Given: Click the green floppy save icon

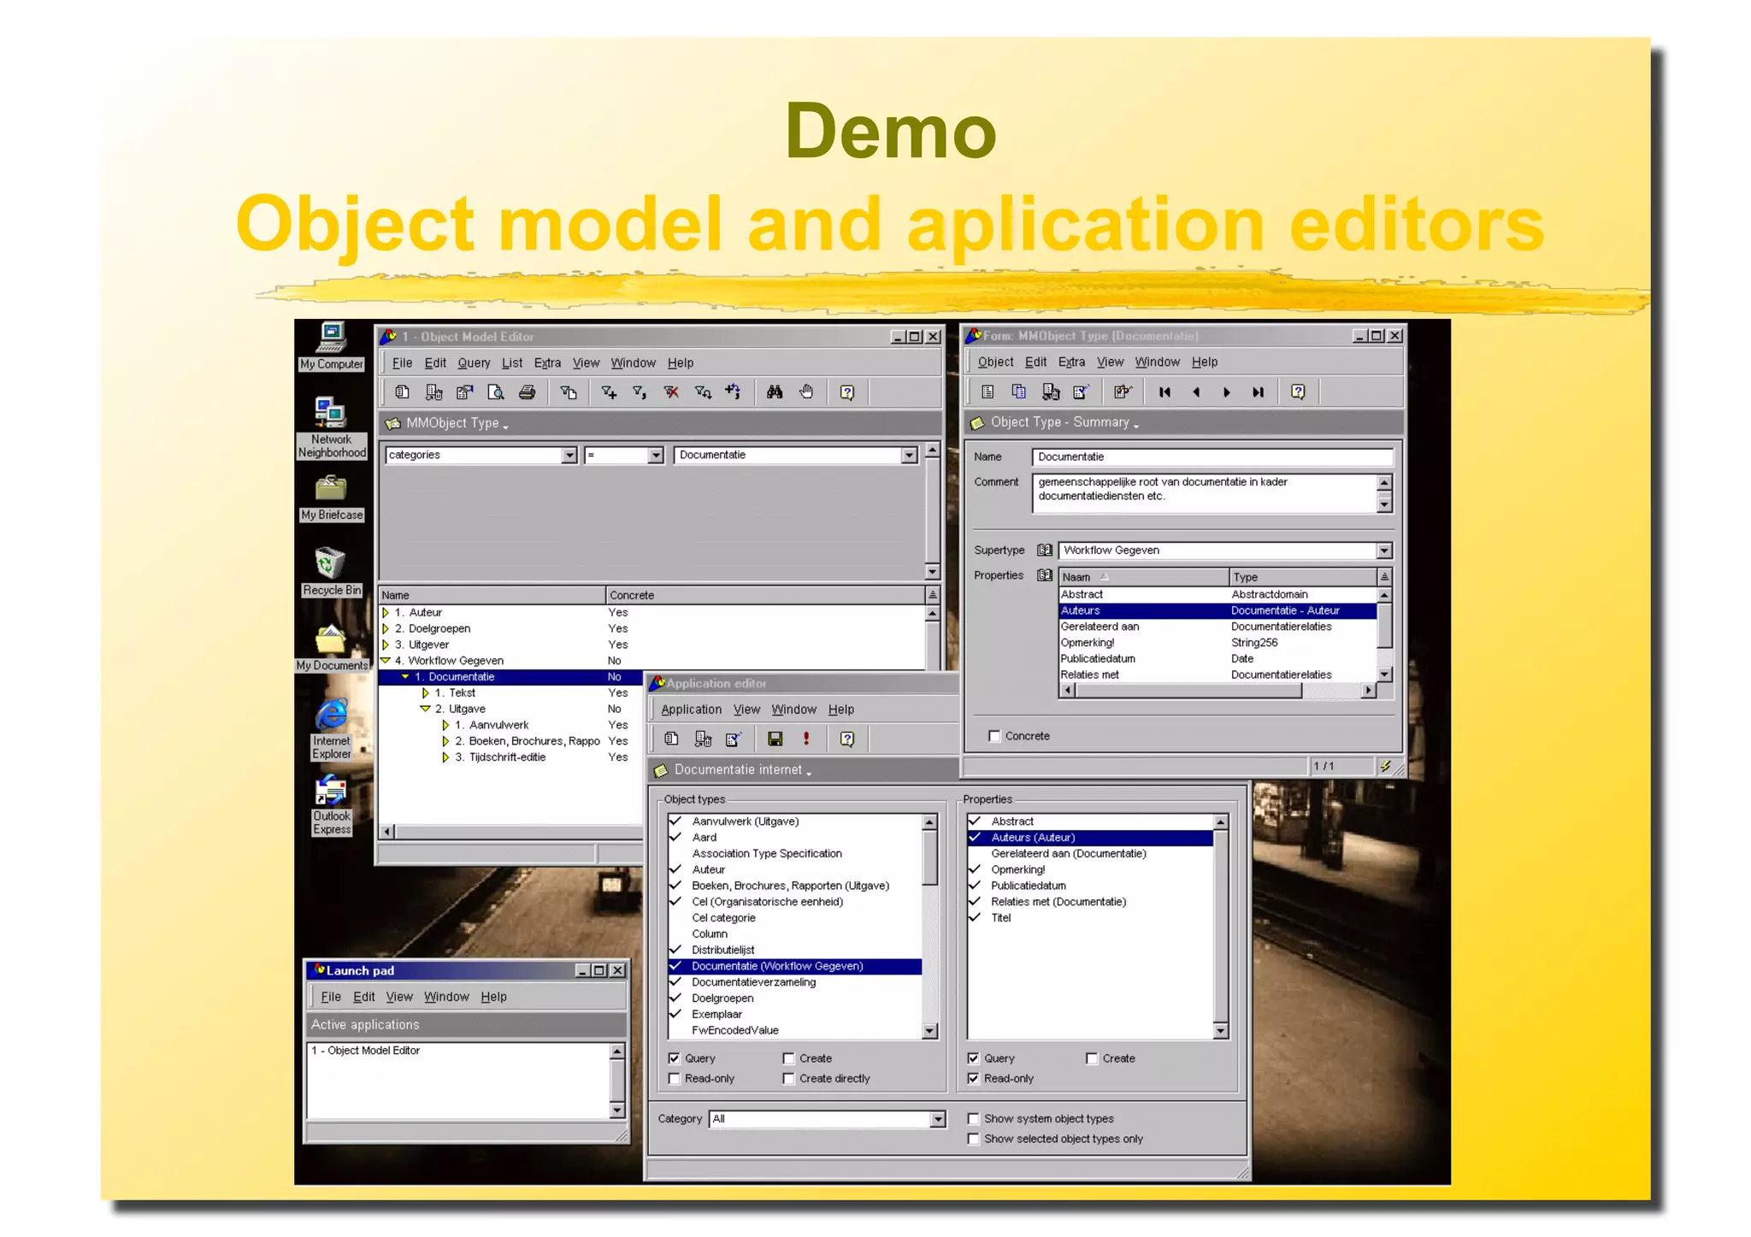Looking at the screenshot, I should pyautogui.click(x=775, y=739).
